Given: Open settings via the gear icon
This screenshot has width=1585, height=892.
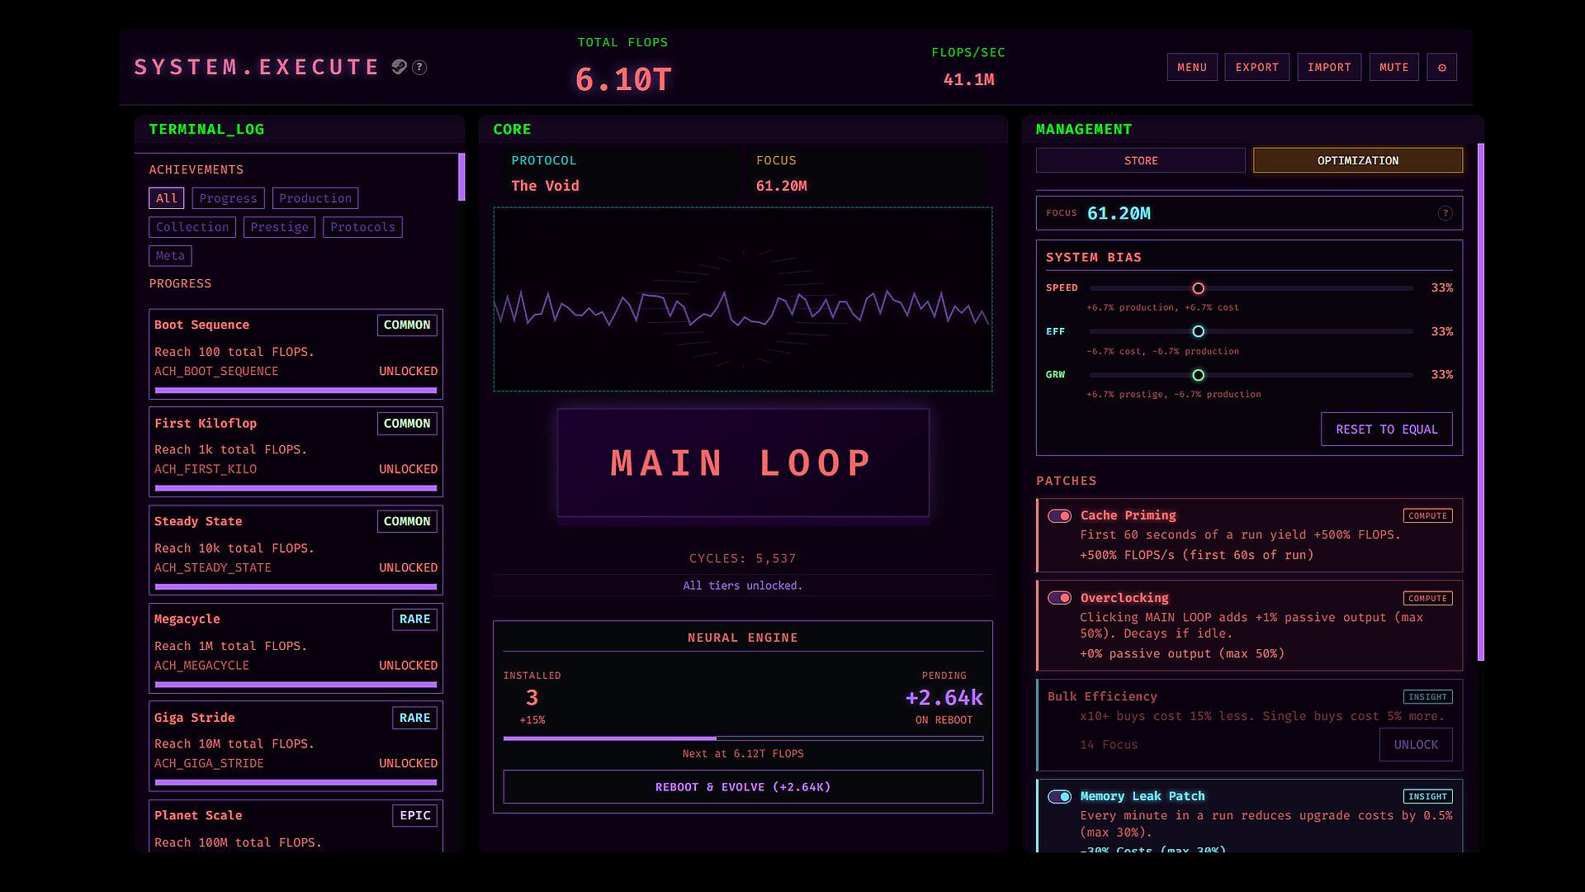Looking at the screenshot, I should [x=1441, y=68].
